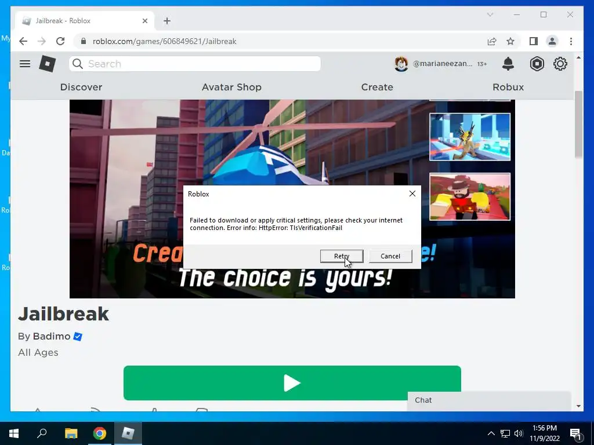View site info via padlock icon
This screenshot has height=445, width=594.
84,41
